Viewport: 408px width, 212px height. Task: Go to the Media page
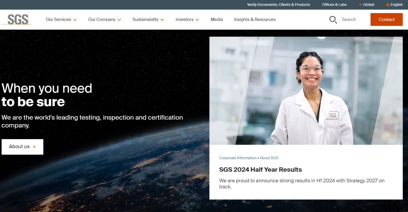pyautogui.click(x=217, y=19)
